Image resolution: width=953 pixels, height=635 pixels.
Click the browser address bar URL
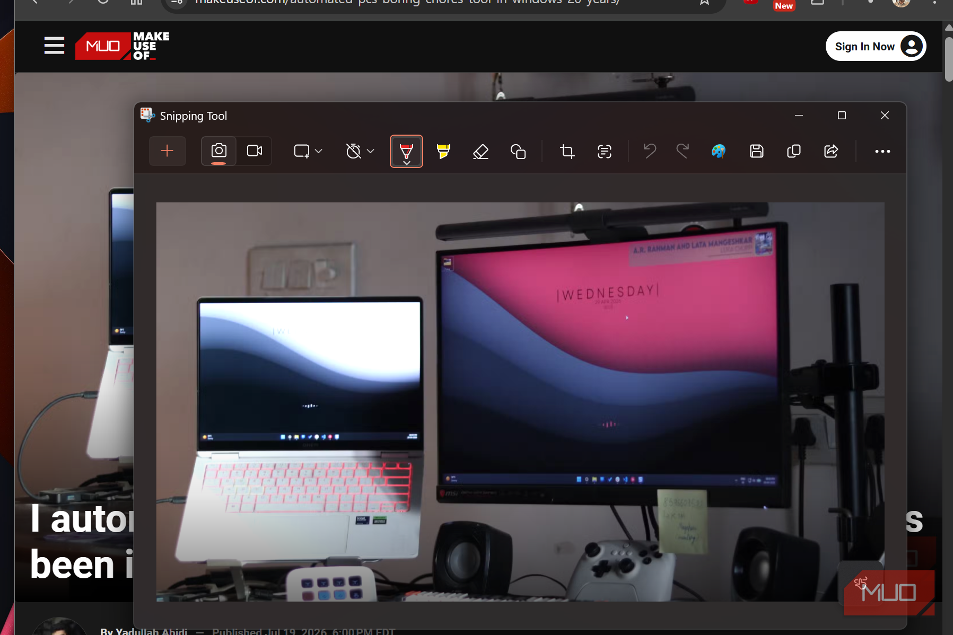pyautogui.click(x=407, y=2)
